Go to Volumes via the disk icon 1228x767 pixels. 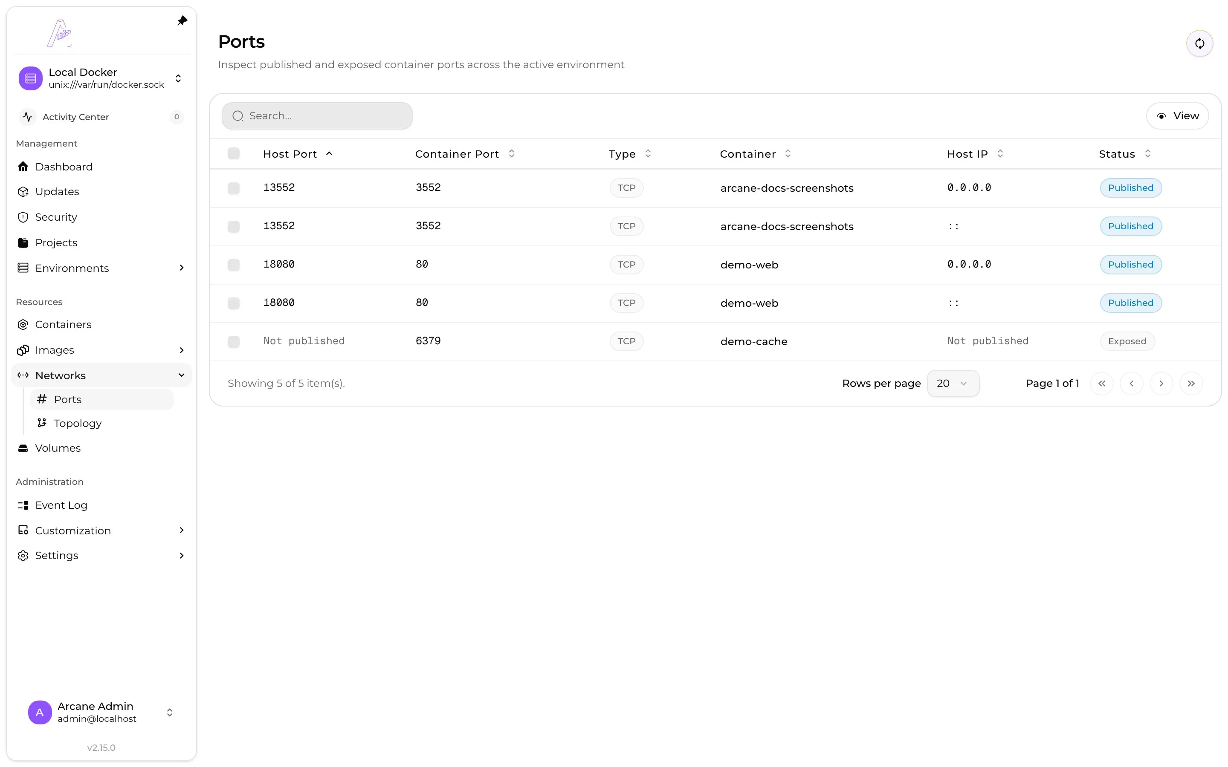(x=23, y=448)
